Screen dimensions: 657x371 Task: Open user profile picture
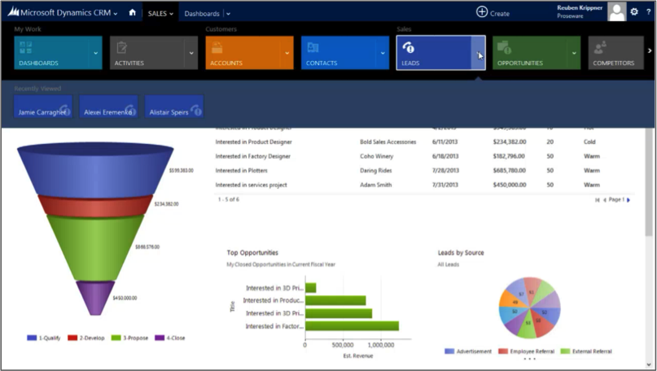pyautogui.click(x=617, y=11)
